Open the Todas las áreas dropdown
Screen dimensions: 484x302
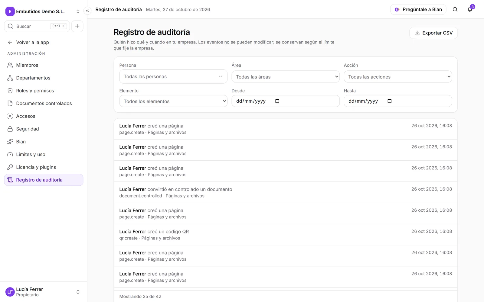pyautogui.click(x=286, y=77)
